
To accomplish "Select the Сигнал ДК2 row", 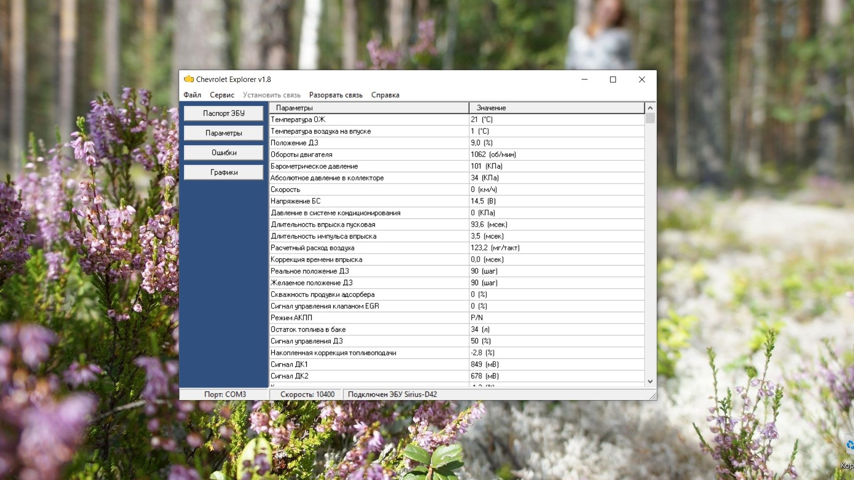I will coord(457,376).
